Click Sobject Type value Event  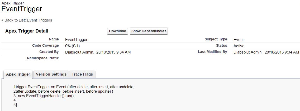239,40
